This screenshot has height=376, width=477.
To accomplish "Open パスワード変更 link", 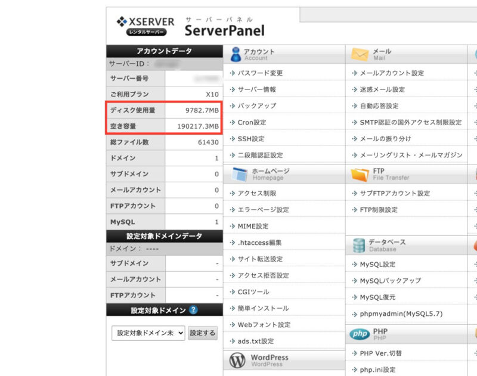I will (260, 73).
